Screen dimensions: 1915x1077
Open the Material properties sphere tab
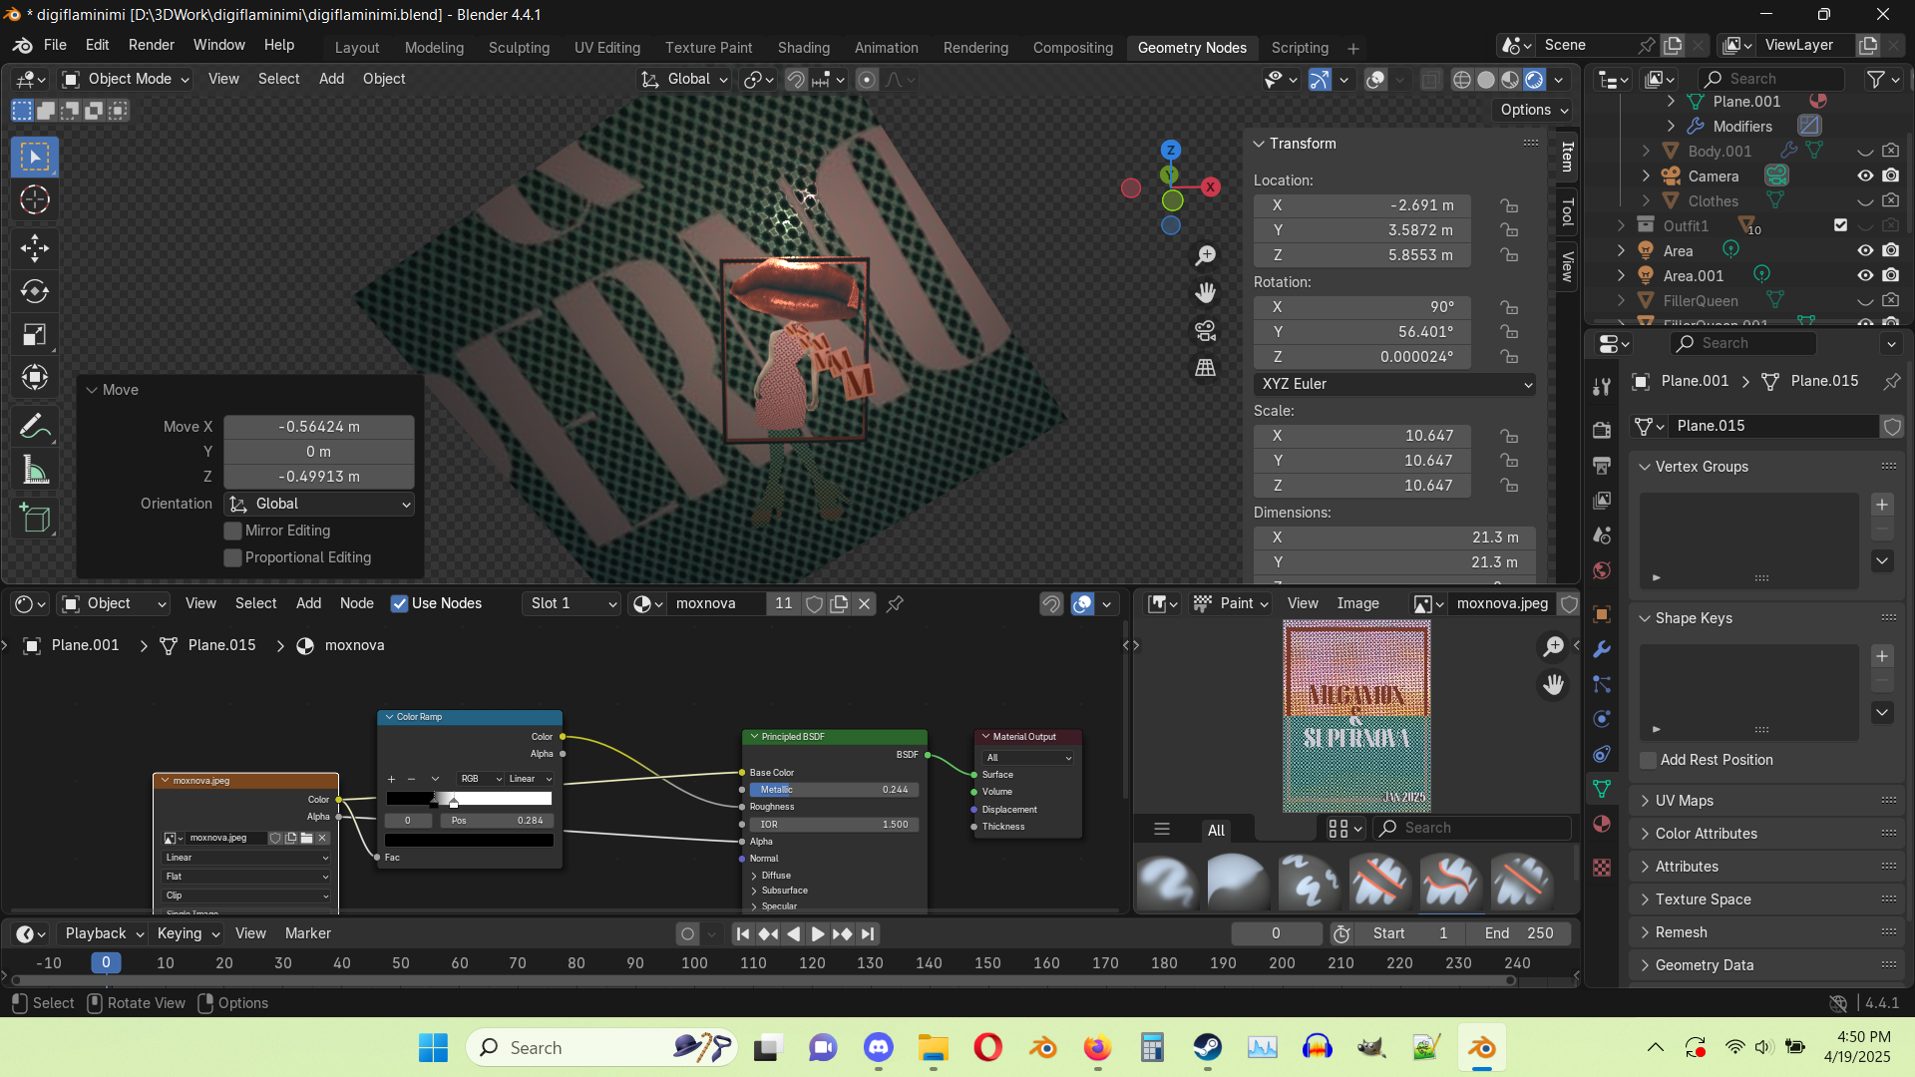tap(1602, 824)
